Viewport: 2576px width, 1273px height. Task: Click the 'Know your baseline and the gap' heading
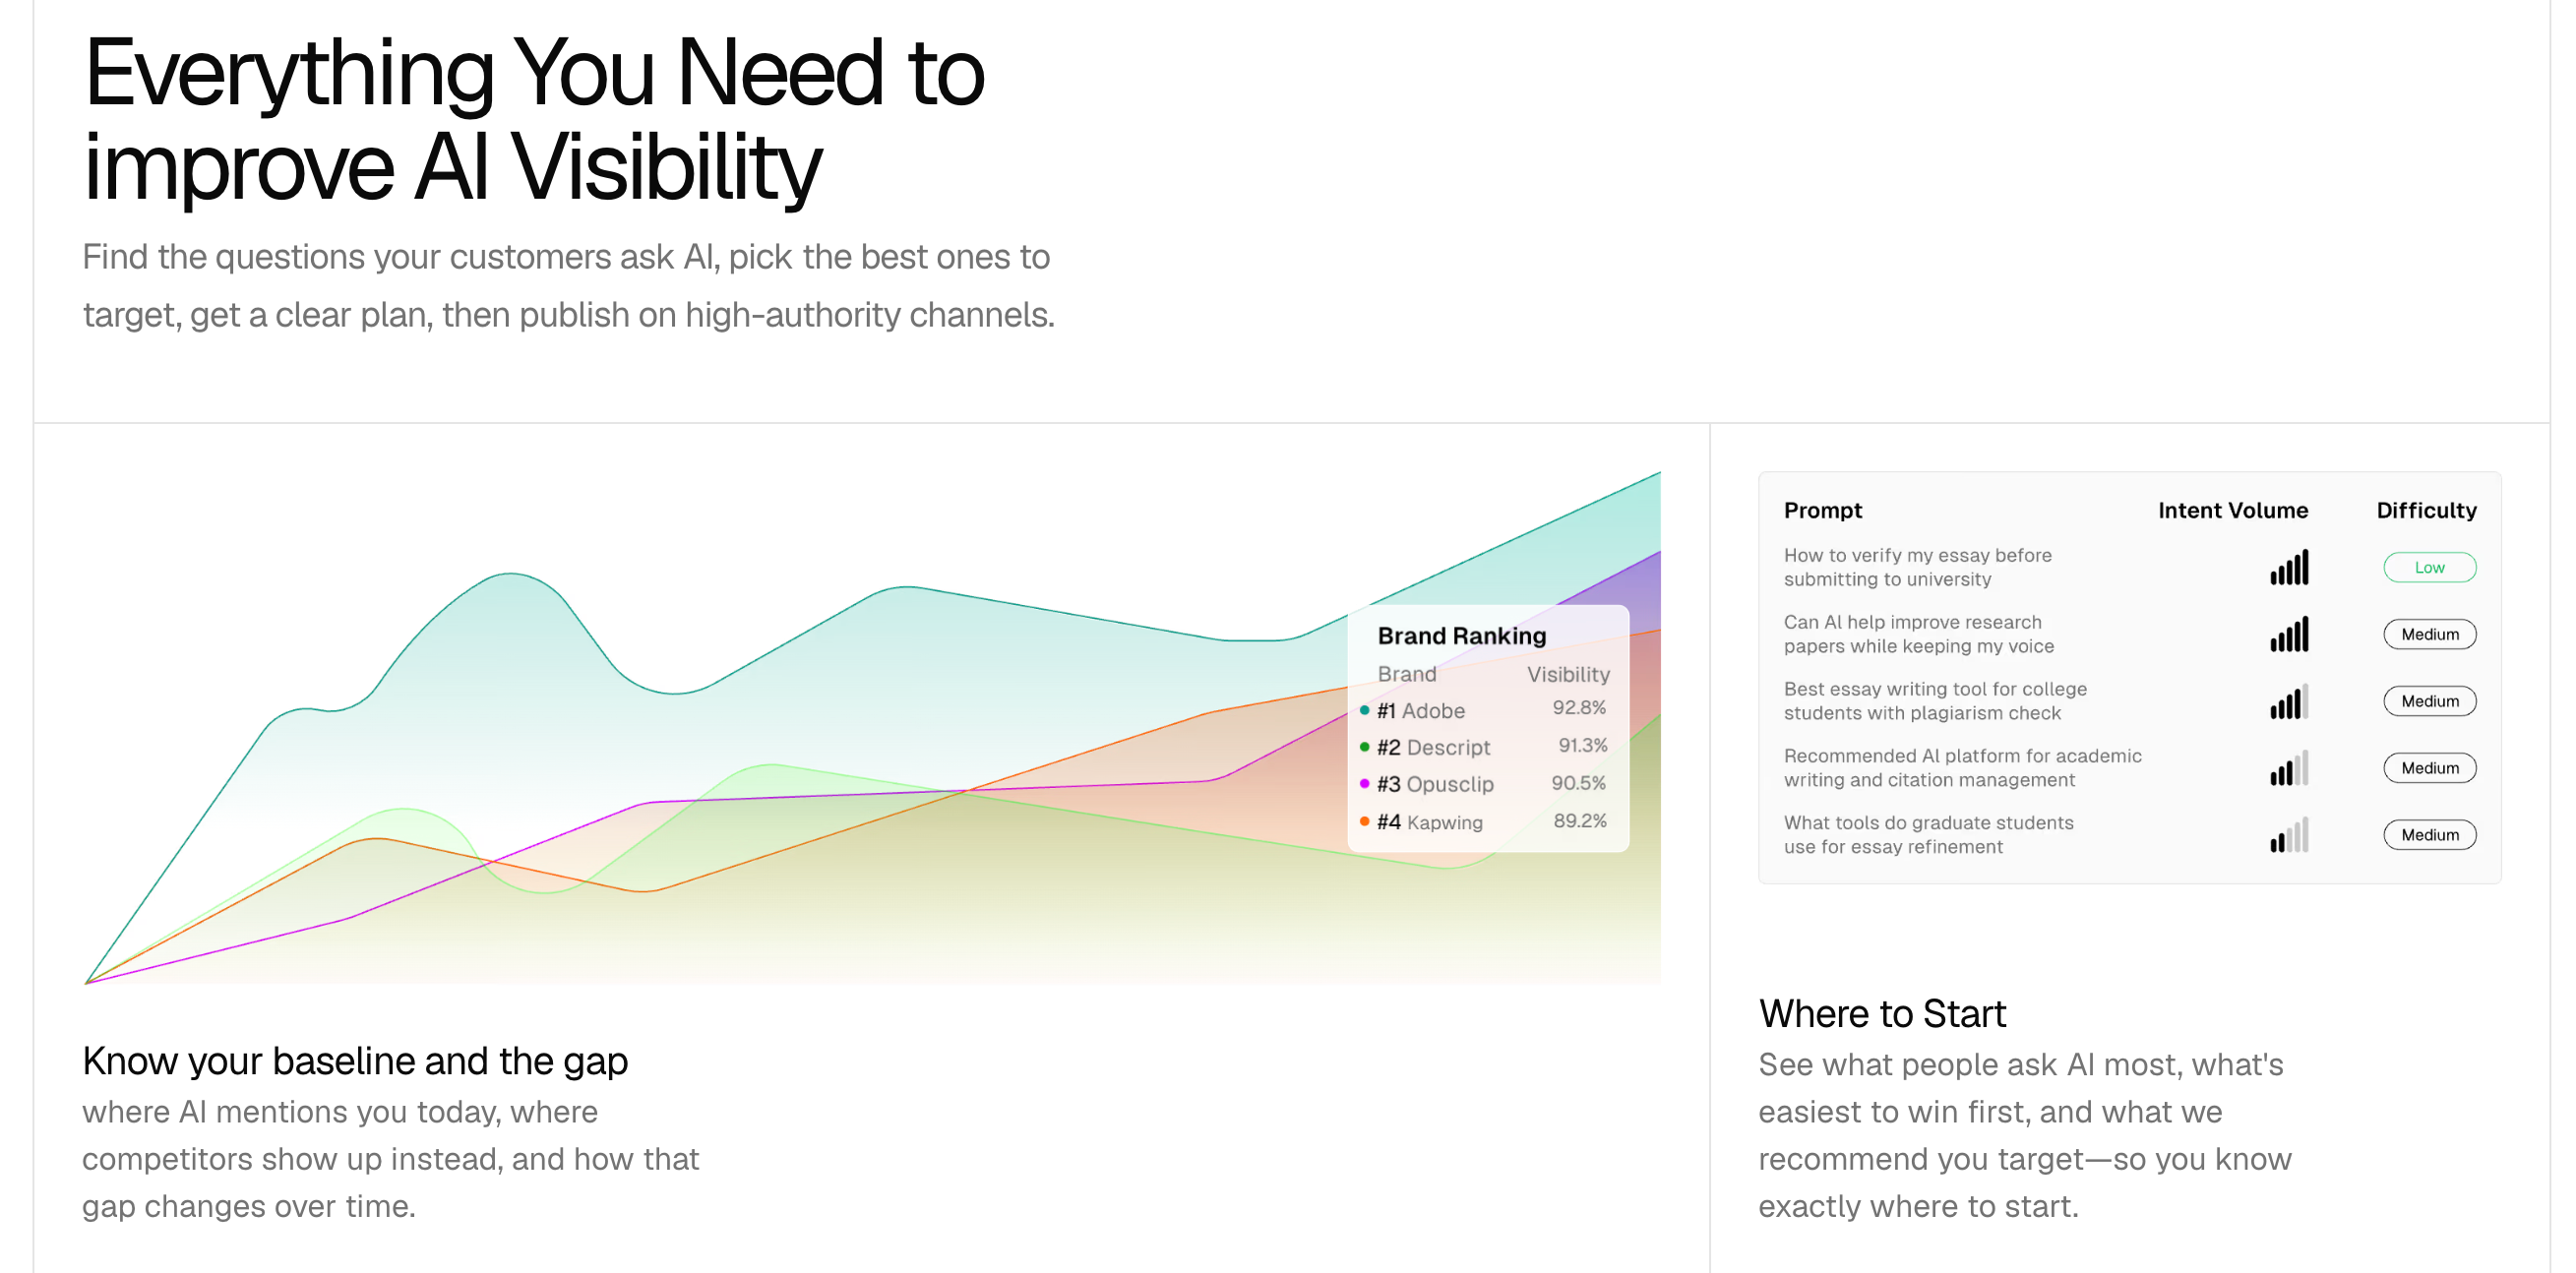[x=355, y=1061]
